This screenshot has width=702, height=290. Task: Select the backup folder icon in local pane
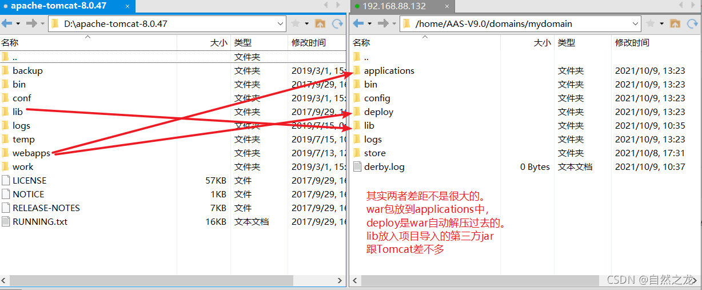6,70
